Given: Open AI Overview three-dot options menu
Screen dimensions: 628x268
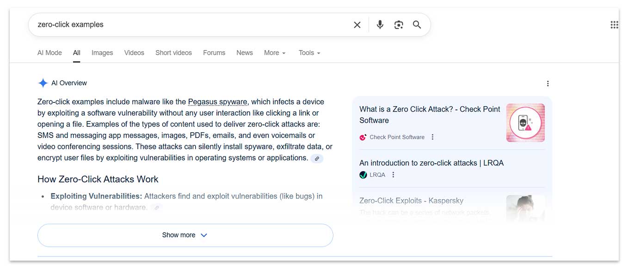Looking at the screenshot, I should tap(548, 83).
